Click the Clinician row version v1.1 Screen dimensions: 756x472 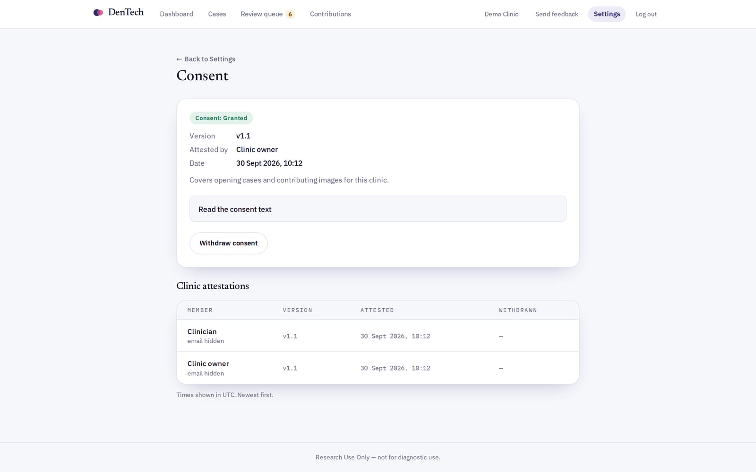click(290, 336)
